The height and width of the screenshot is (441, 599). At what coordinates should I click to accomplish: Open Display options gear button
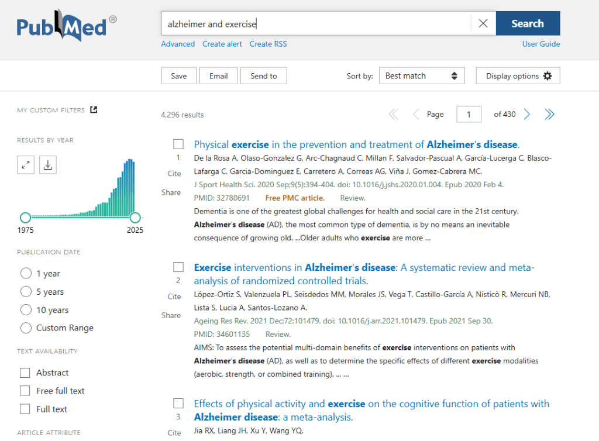518,76
